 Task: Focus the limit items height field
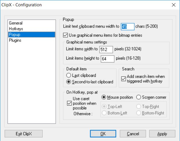[x=107, y=59]
